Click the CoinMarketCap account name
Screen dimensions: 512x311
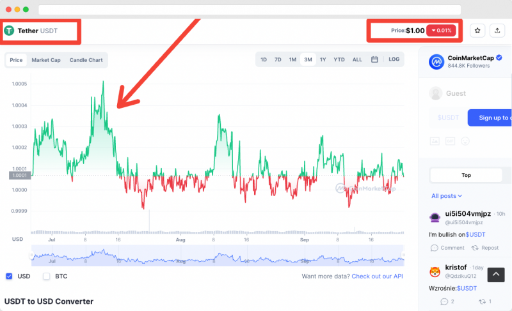click(x=470, y=57)
